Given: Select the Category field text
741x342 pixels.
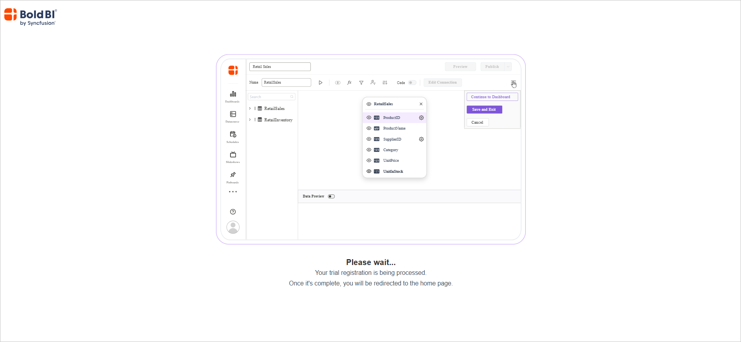Looking at the screenshot, I should pos(391,150).
